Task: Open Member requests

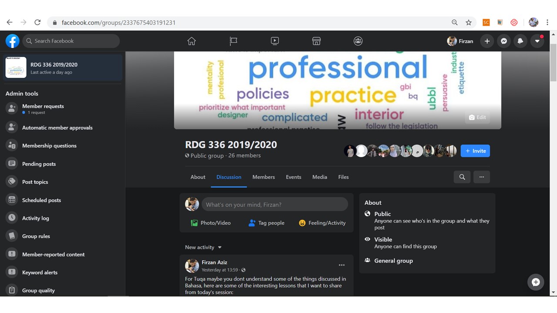Action: click(x=63, y=109)
